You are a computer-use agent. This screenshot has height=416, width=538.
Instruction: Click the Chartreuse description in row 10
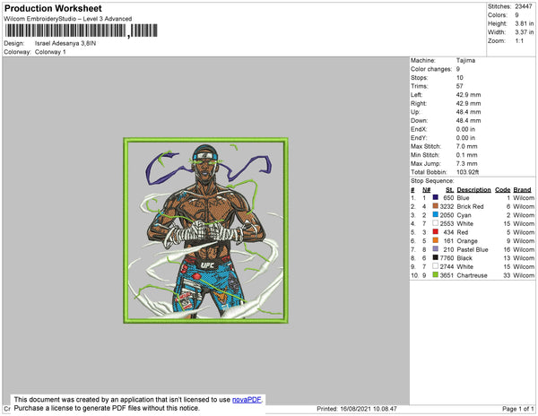(472, 275)
